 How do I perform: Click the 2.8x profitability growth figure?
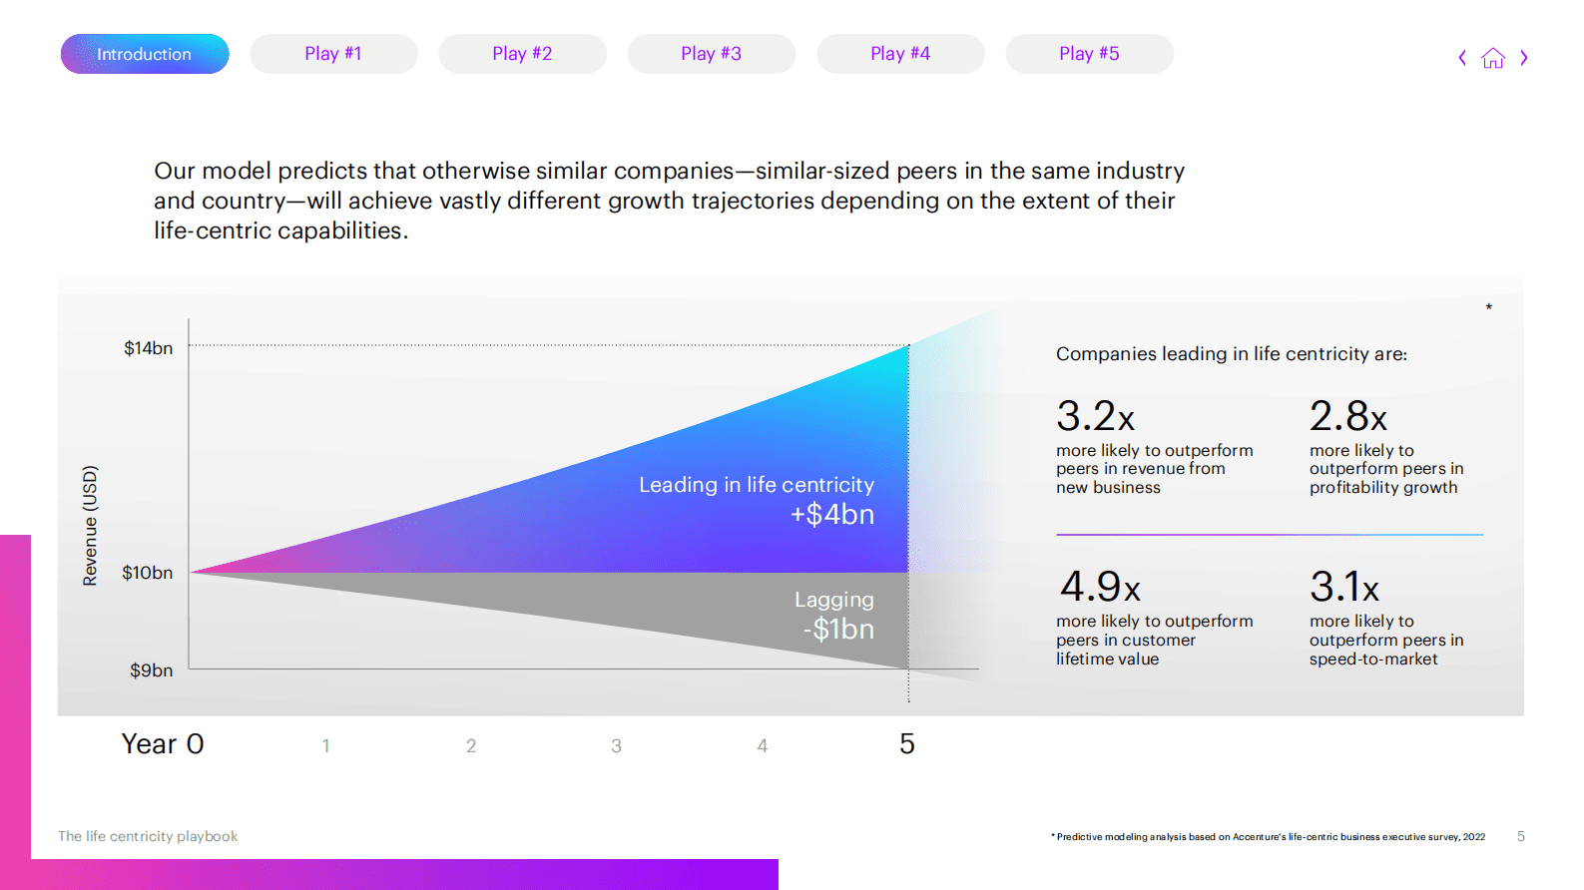coord(1348,417)
